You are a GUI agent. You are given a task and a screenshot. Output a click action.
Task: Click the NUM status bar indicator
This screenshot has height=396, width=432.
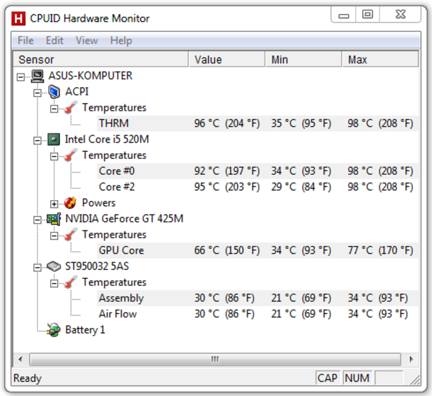pyautogui.click(x=357, y=378)
